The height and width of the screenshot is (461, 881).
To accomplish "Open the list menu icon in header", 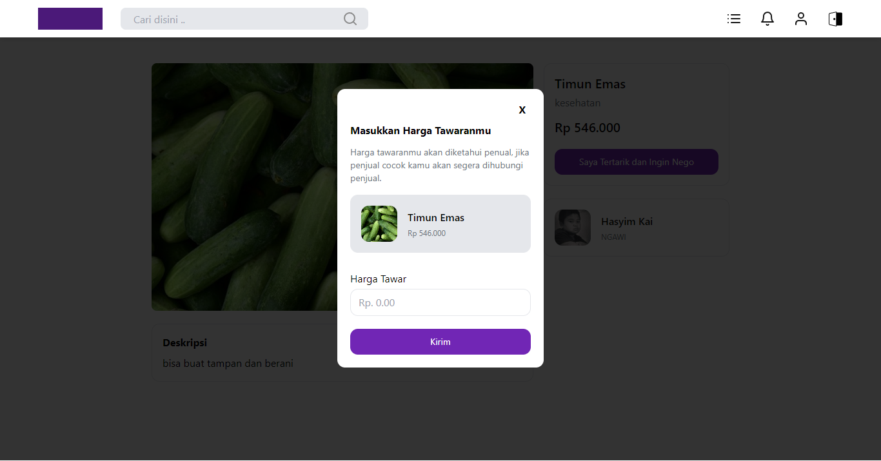I will point(733,19).
